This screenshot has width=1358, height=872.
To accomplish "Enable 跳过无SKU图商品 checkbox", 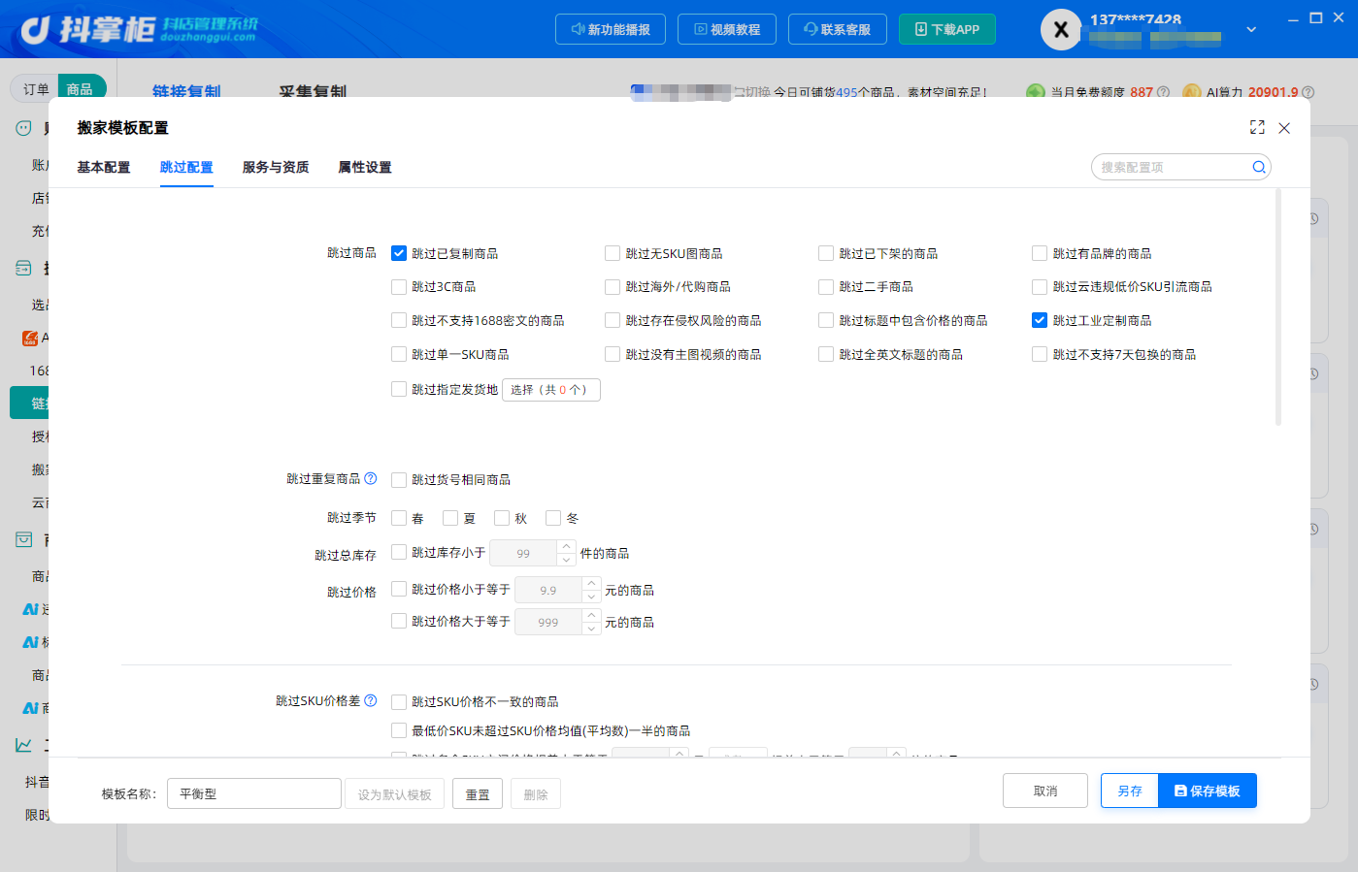I will (x=613, y=253).
